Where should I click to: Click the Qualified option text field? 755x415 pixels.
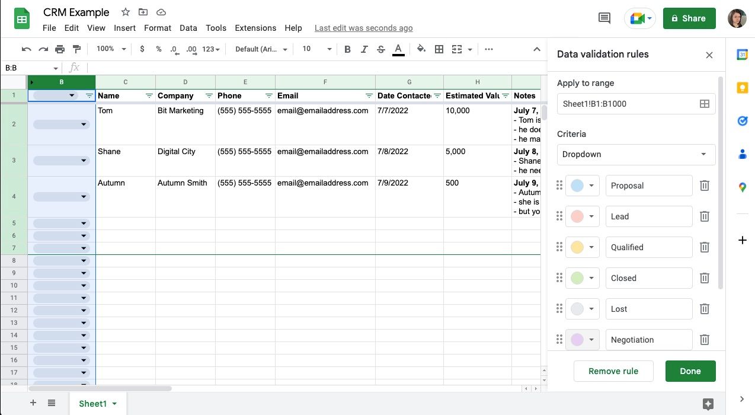648,247
